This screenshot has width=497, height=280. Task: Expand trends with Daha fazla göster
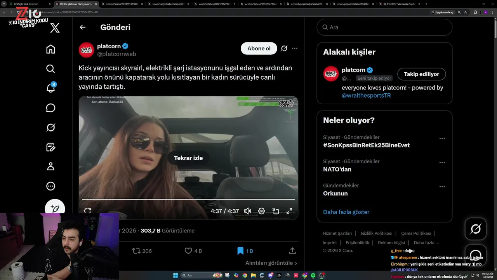click(346, 212)
